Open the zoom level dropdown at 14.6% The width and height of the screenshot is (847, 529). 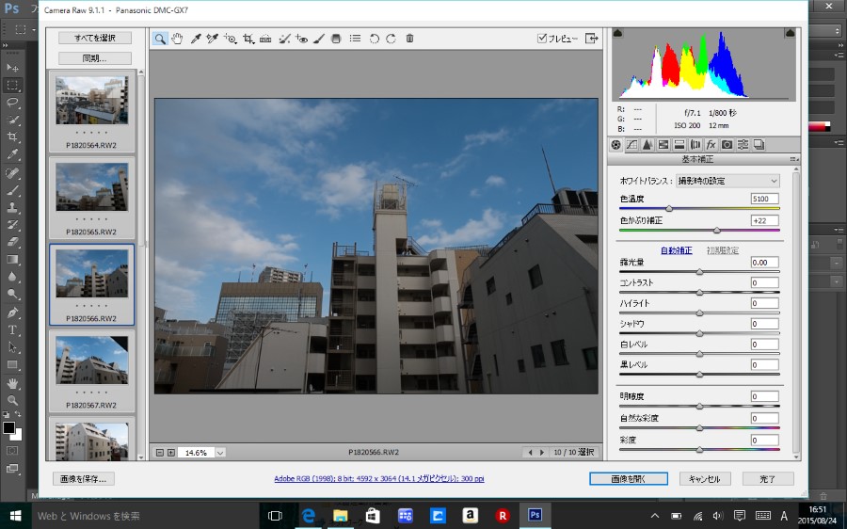220,453
